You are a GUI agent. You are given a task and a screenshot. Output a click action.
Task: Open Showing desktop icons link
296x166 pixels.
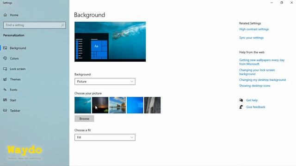255,86
